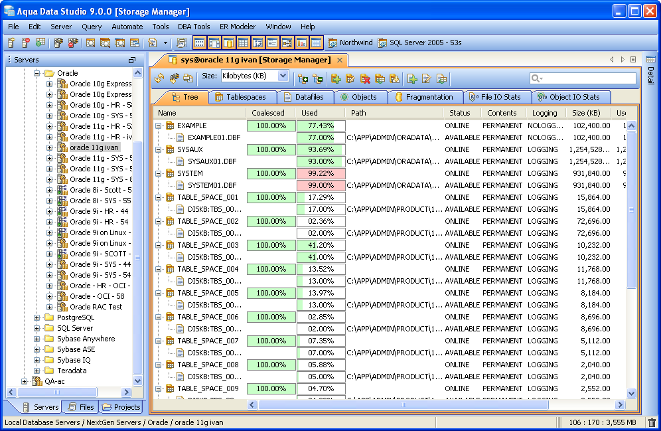Click the calculator-style icon in main toolbar
This screenshot has height=431, width=661.
coord(181,43)
